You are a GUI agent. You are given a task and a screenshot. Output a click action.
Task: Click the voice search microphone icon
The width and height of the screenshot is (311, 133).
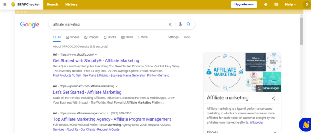(x=180, y=24)
